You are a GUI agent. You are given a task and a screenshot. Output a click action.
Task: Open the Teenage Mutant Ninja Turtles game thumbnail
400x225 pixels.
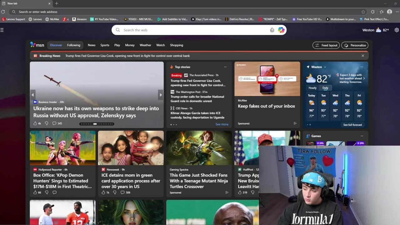click(x=199, y=148)
